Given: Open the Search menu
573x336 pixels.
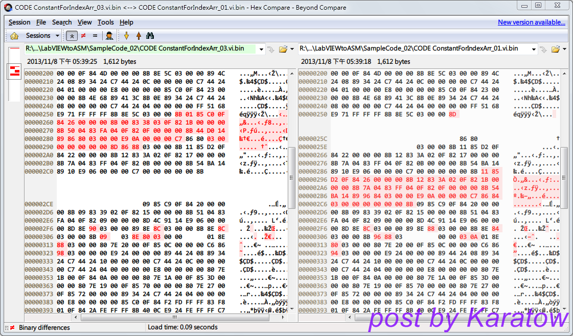Looking at the screenshot, I should [62, 22].
